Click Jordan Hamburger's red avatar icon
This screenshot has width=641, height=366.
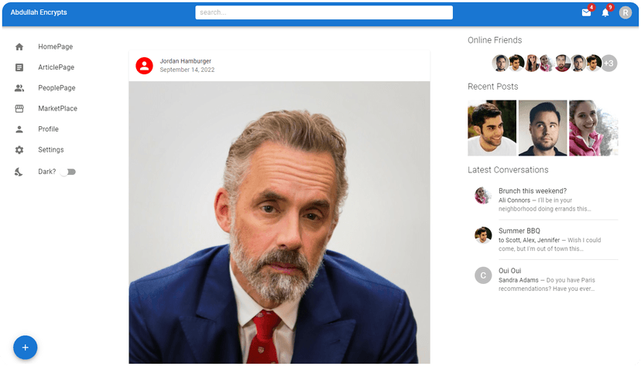coord(144,65)
